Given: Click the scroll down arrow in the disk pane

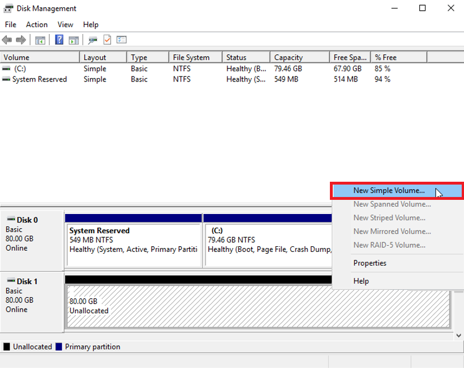Looking at the screenshot, I should click(458, 335).
